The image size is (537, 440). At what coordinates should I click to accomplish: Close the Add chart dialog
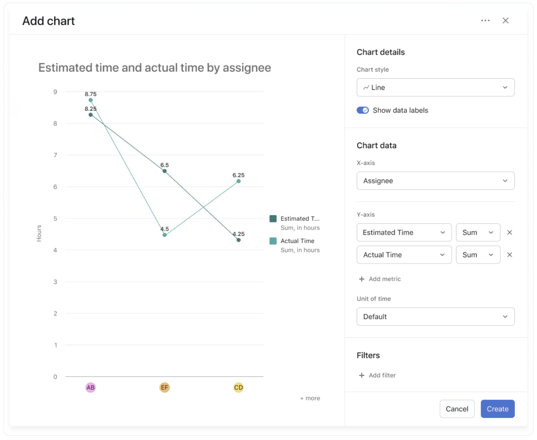(x=505, y=20)
